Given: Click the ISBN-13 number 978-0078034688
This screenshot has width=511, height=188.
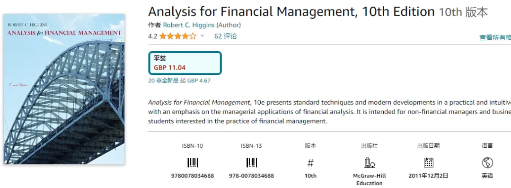Looking at the screenshot, I should pyautogui.click(x=251, y=176).
